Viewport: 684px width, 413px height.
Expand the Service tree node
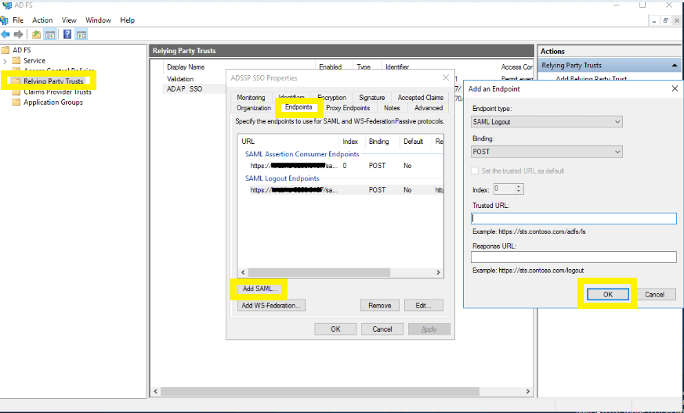[x=5, y=61]
